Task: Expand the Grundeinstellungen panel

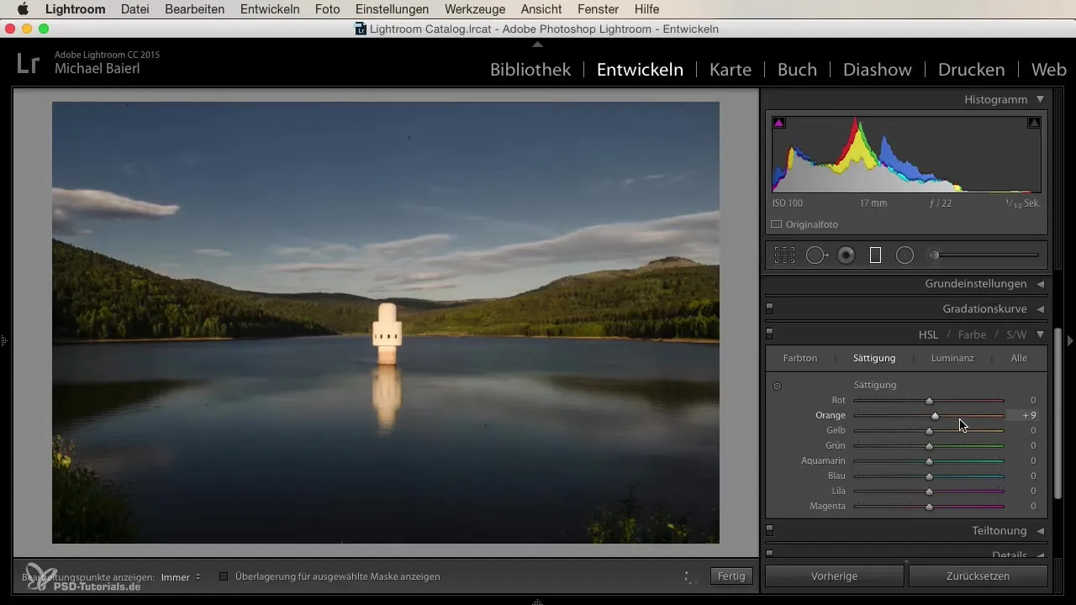Action: [1040, 284]
